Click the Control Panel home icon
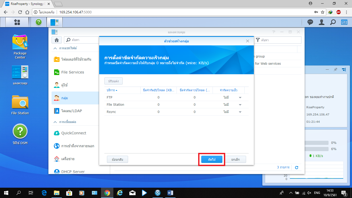The image size is (352, 198). click(x=57, y=40)
